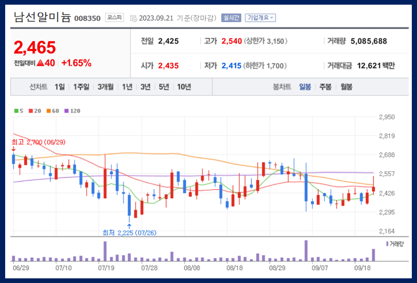Switch to the 월봉 candlestick chart
Image resolution: width=417 pixels, height=283 pixels.
(x=346, y=87)
